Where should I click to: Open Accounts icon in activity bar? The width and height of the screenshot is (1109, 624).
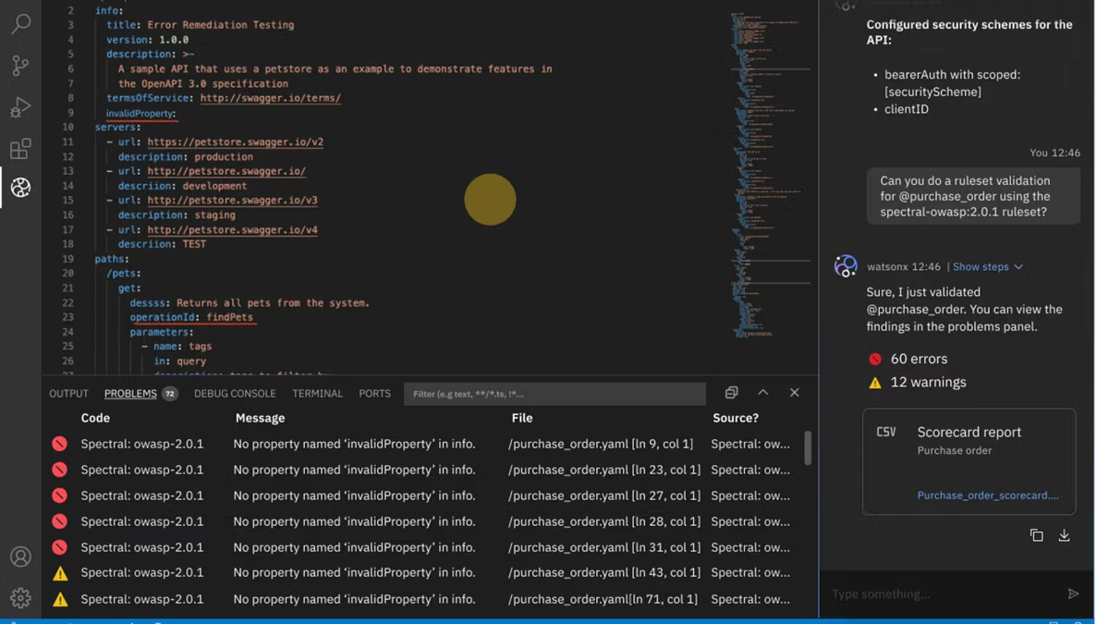(20, 557)
